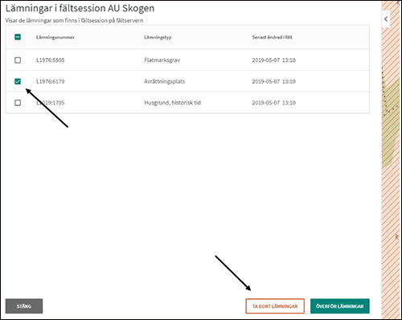Click the date in the Avrättningsplats row
This screenshot has height=320, width=402.
click(273, 81)
